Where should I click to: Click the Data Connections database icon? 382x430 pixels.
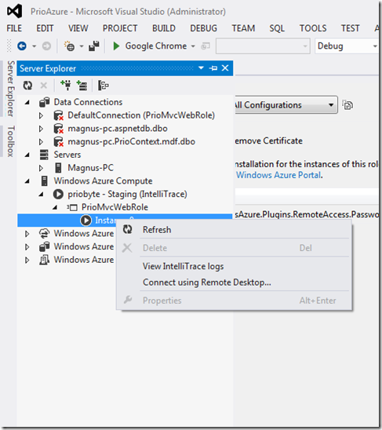pyautogui.click(x=44, y=102)
